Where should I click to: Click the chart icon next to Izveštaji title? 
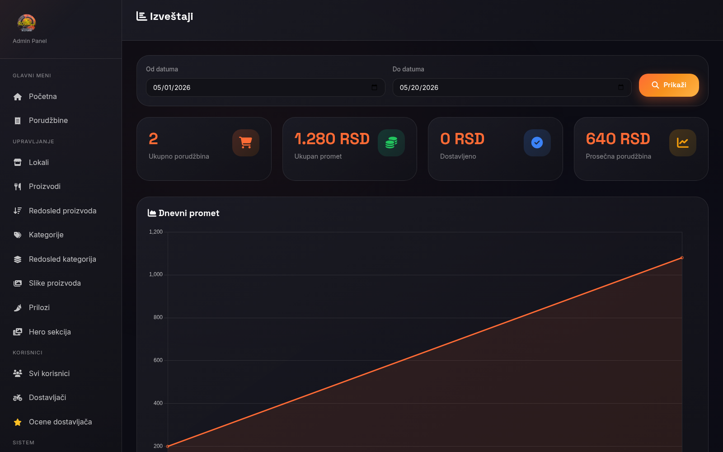[141, 16]
